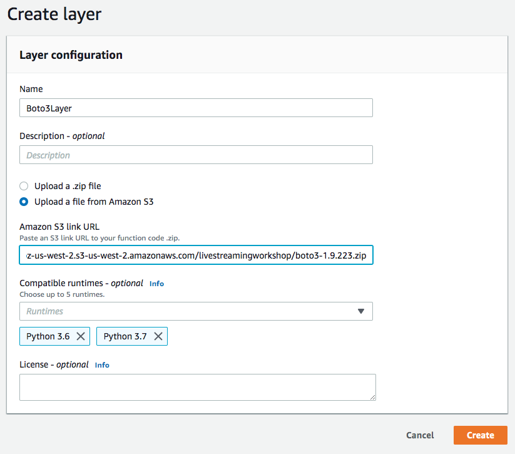Screen dimensions: 515x454
Task: Click the Upload a file from Amazon S3 label
Action: tap(94, 202)
